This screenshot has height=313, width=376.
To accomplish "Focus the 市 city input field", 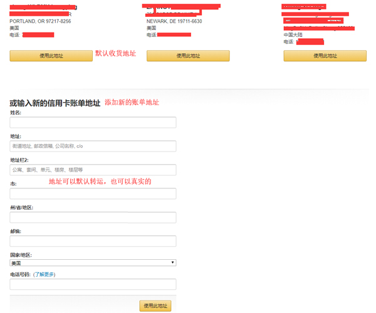I will coord(93,193).
